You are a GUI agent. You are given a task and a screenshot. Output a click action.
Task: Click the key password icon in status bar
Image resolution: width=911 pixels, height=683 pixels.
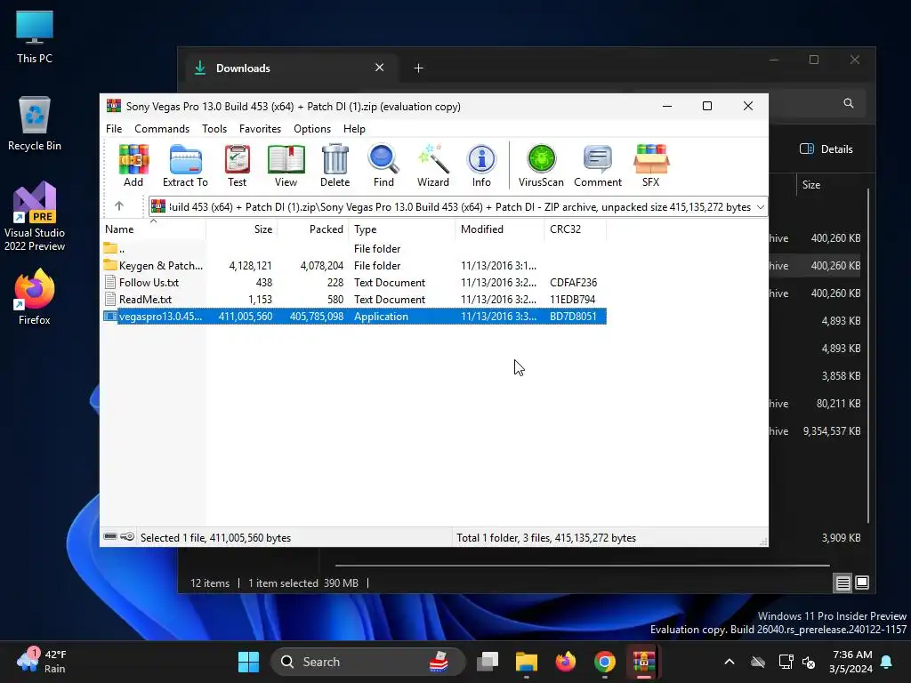[127, 536]
